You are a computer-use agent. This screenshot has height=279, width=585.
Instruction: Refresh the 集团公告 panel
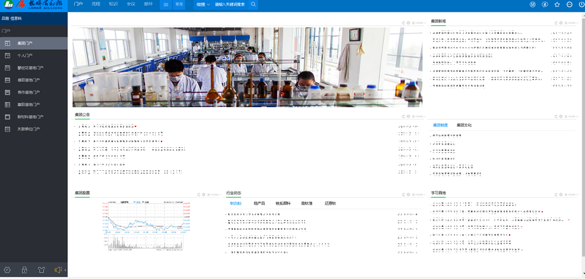[404, 116]
